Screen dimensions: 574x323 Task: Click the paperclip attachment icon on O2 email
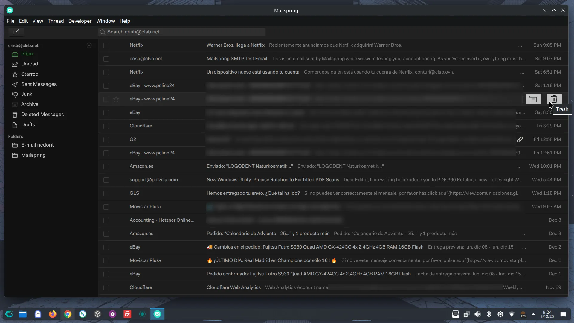coord(520,139)
